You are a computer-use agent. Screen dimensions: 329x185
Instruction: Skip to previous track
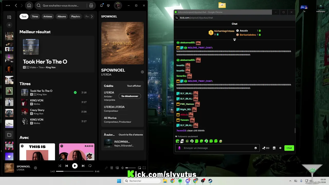(x=67, y=166)
